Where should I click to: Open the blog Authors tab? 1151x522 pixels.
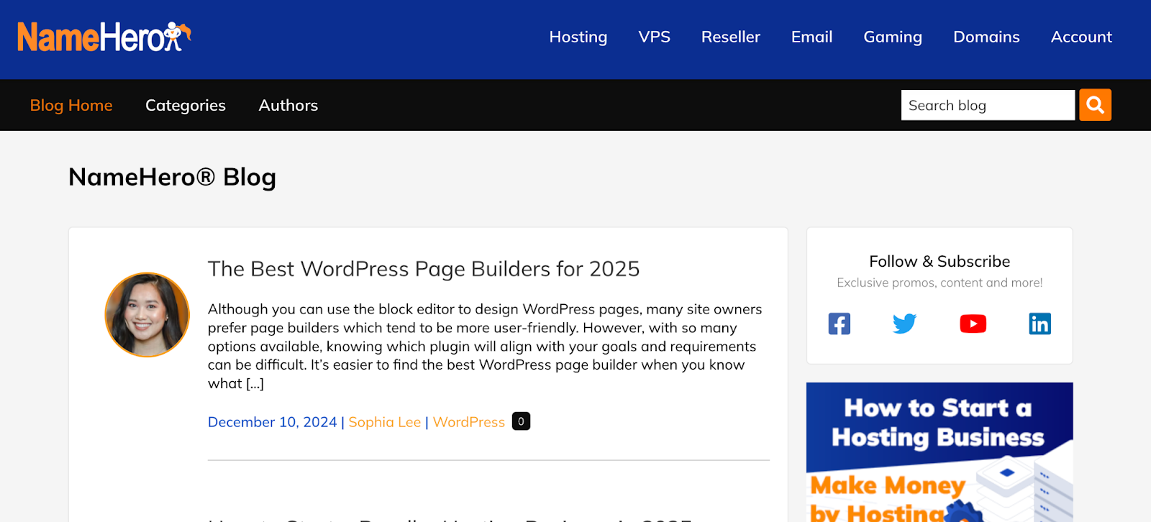coord(288,105)
